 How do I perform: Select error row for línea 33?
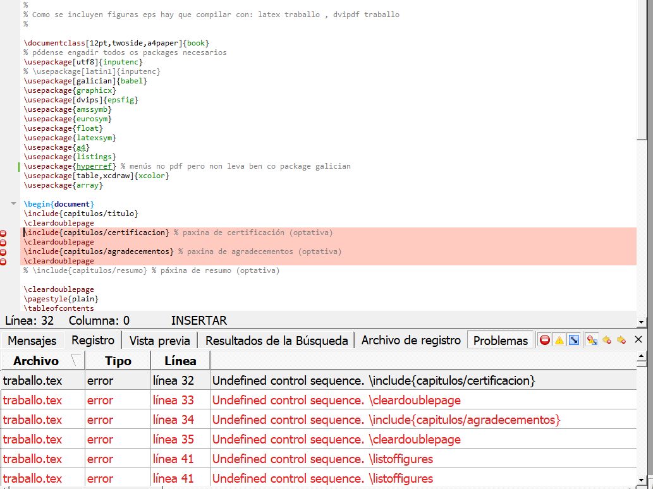click(x=319, y=400)
